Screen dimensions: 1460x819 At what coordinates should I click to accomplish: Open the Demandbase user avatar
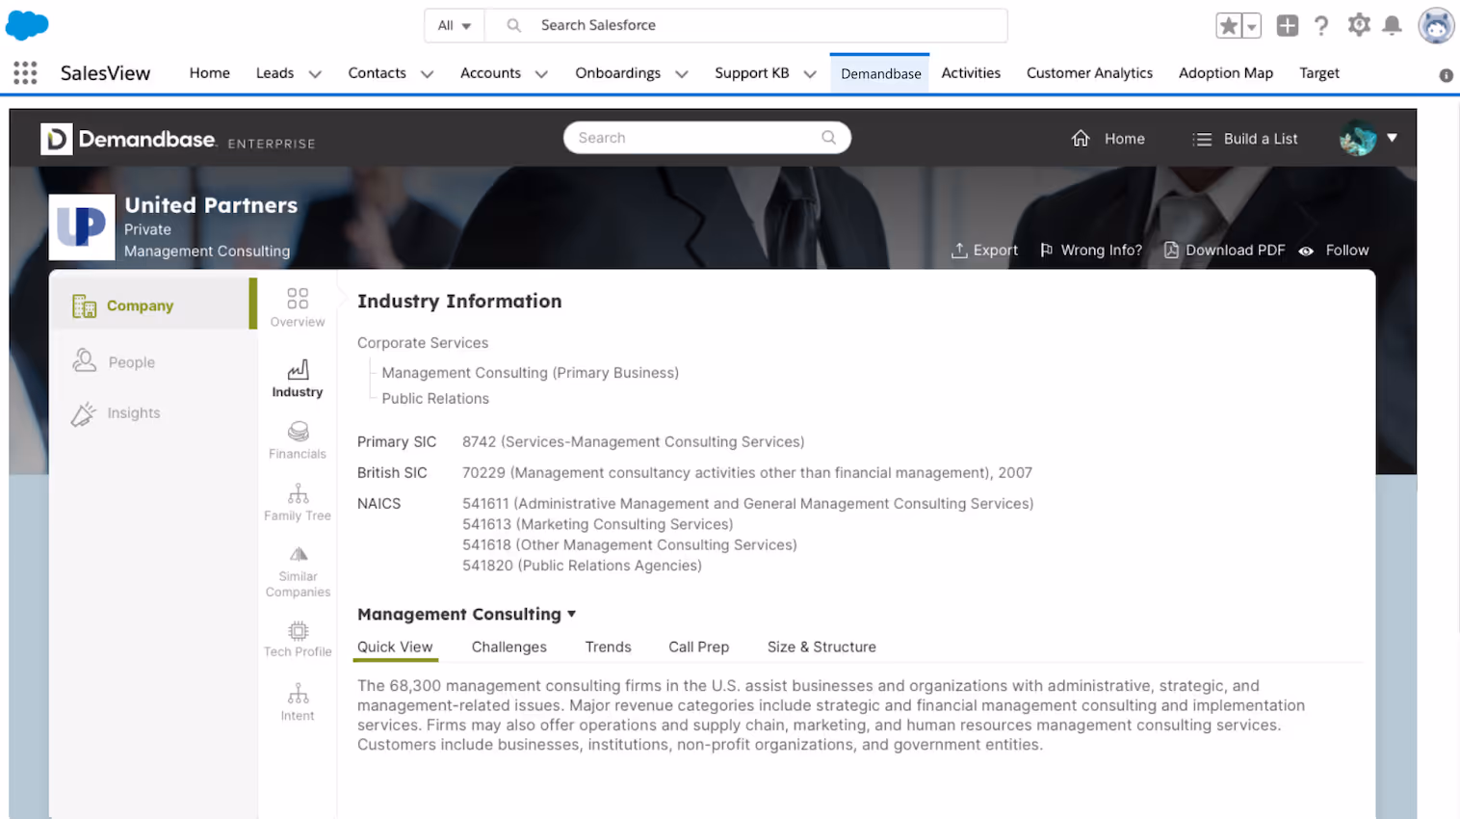1358,139
